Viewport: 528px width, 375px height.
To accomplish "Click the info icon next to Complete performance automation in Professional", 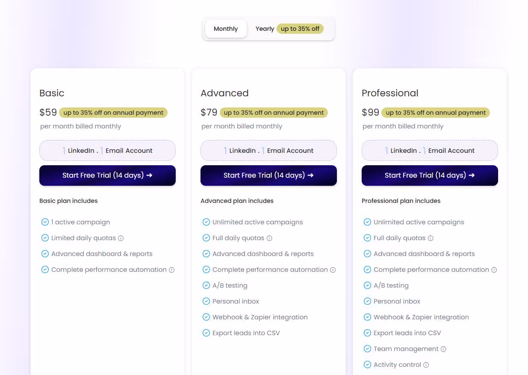I will [494, 270].
